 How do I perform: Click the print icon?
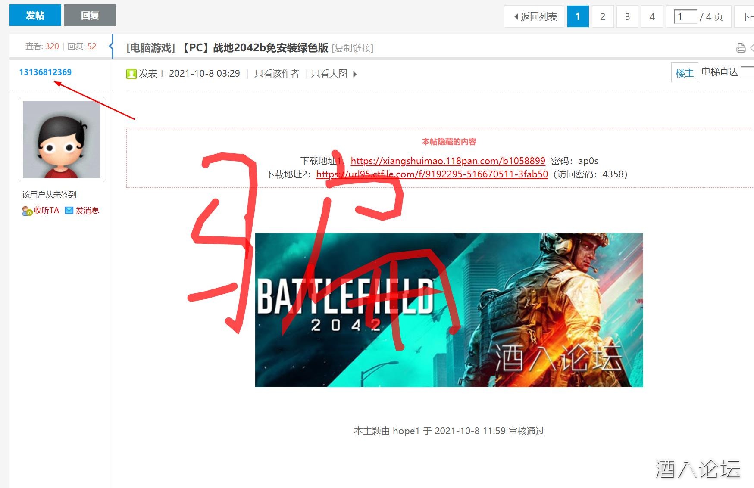pyautogui.click(x=741, y=48)
